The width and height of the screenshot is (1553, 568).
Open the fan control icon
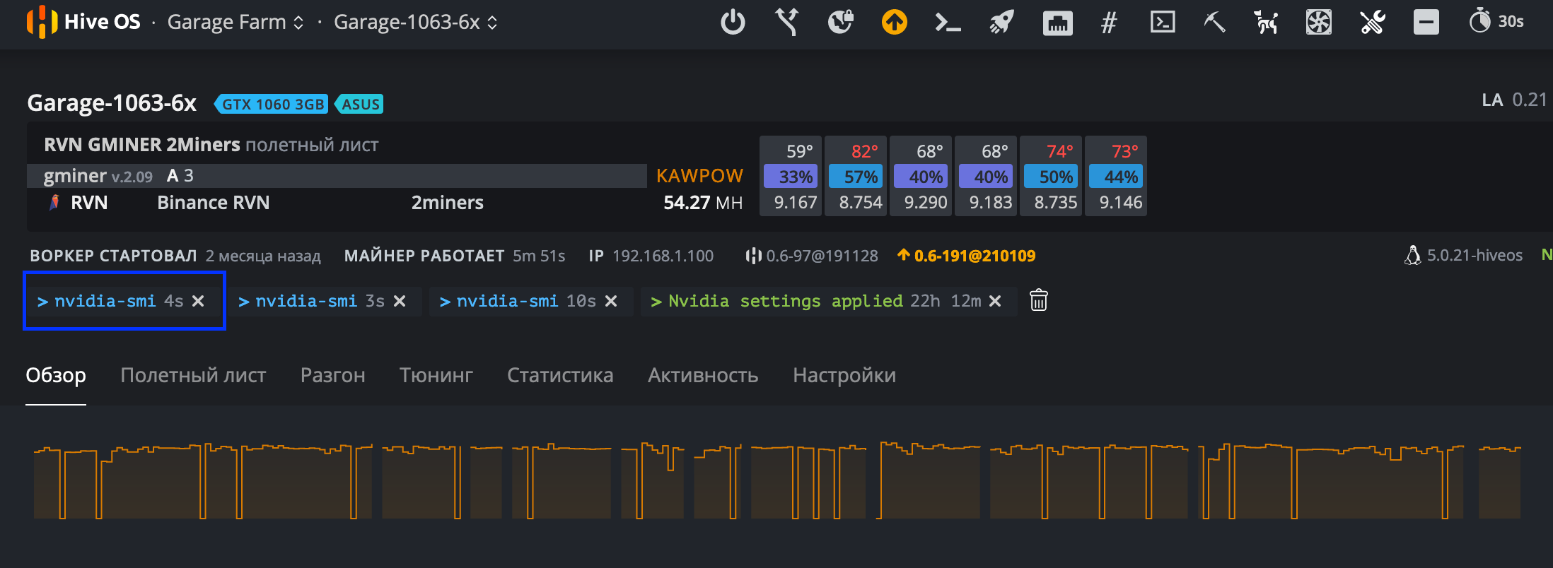tap(1319, 22)
